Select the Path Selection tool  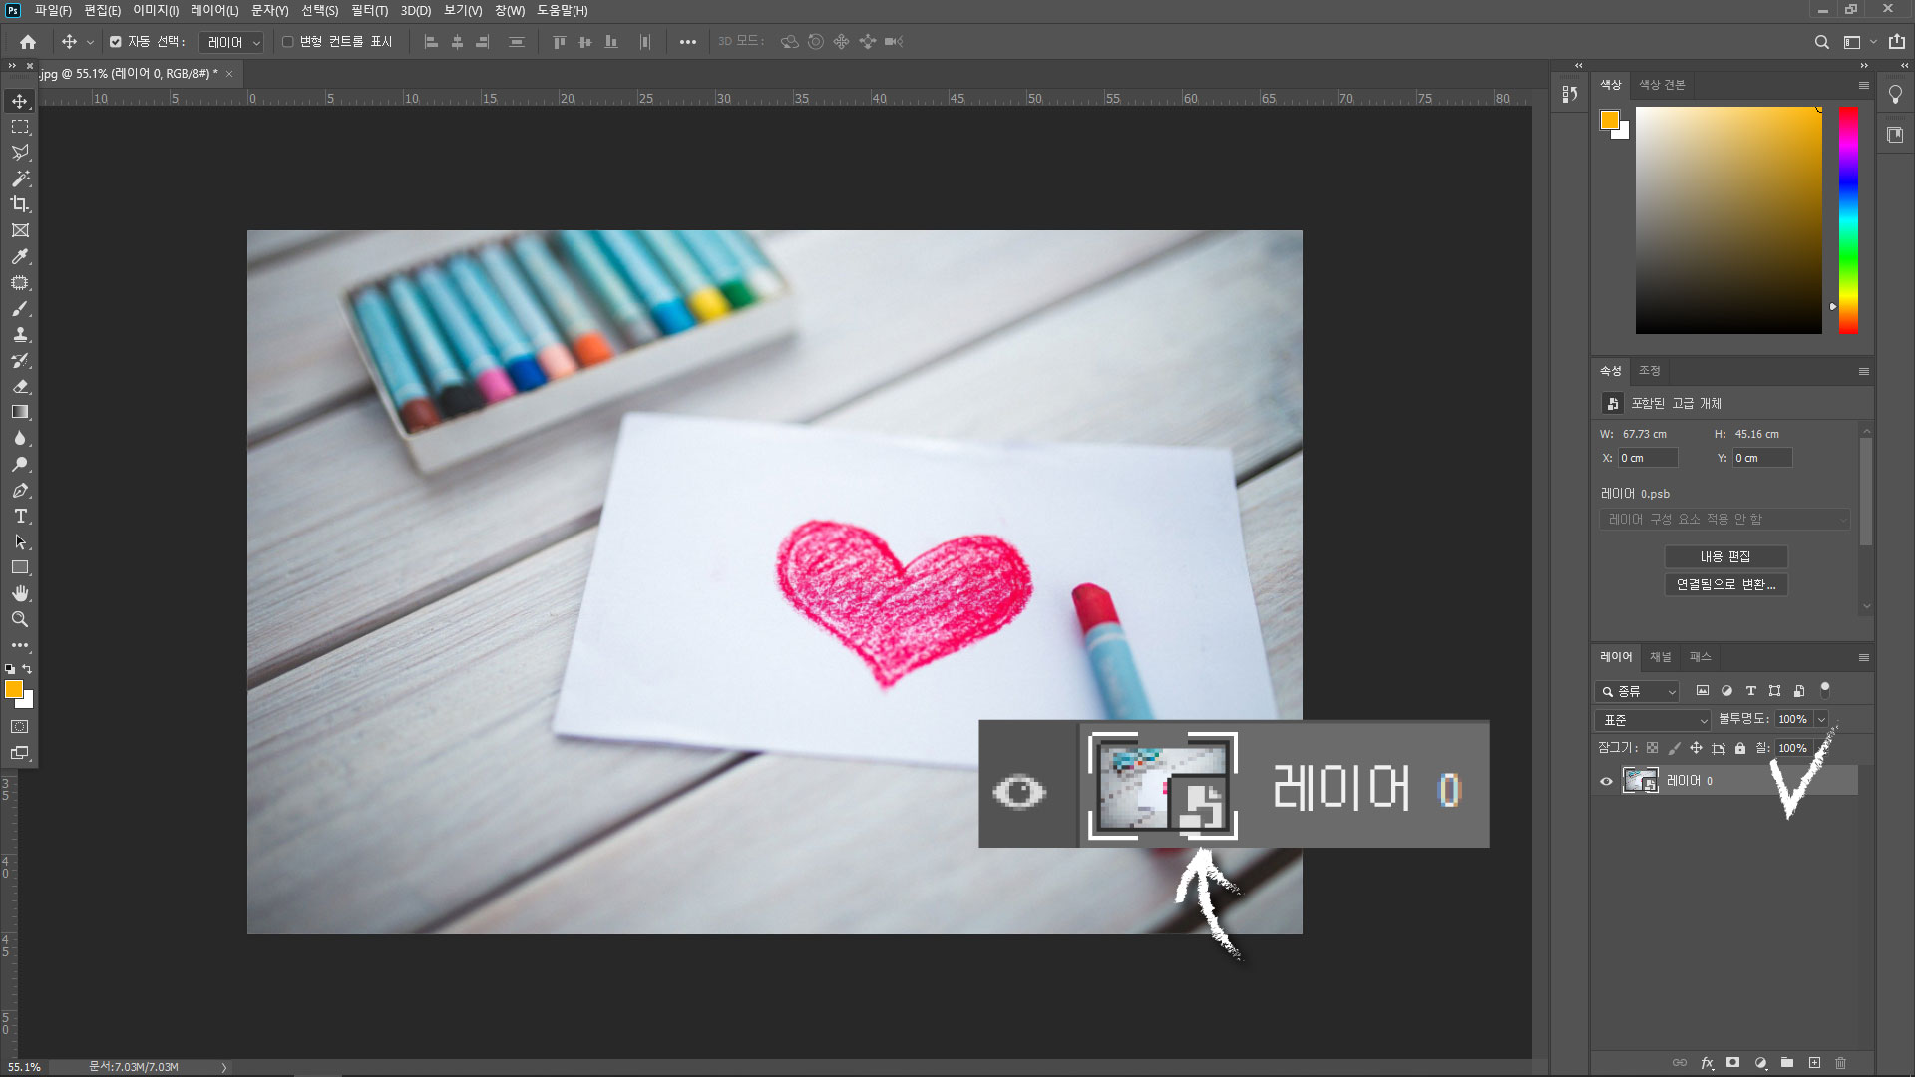point(20,541)
